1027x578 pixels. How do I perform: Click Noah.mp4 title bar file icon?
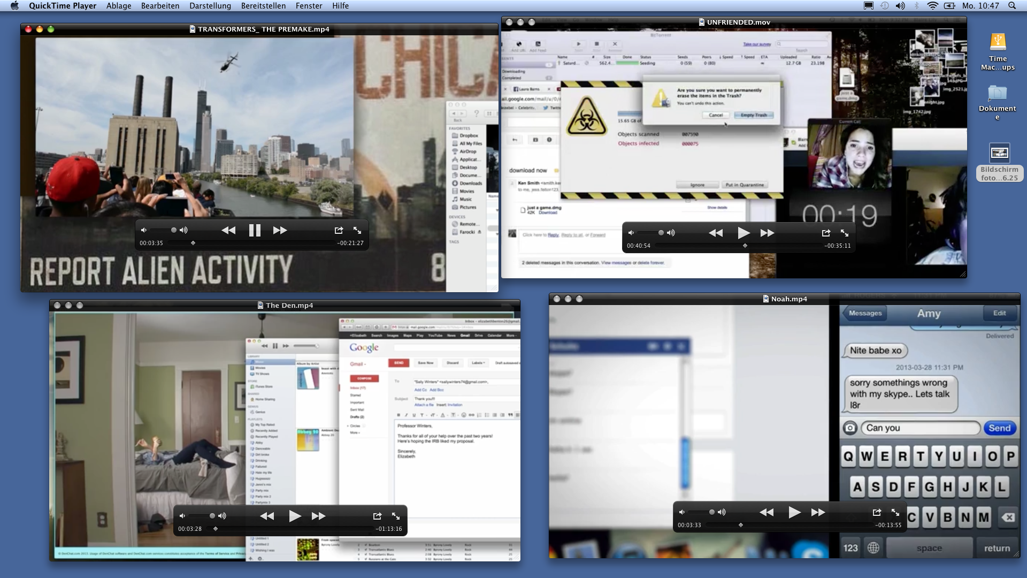pyautogui.click(x=765, y=299)
